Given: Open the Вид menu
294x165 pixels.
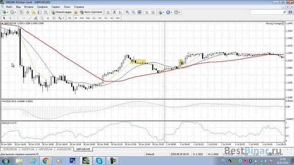Looking at the screenshot, I should [18, 7].
